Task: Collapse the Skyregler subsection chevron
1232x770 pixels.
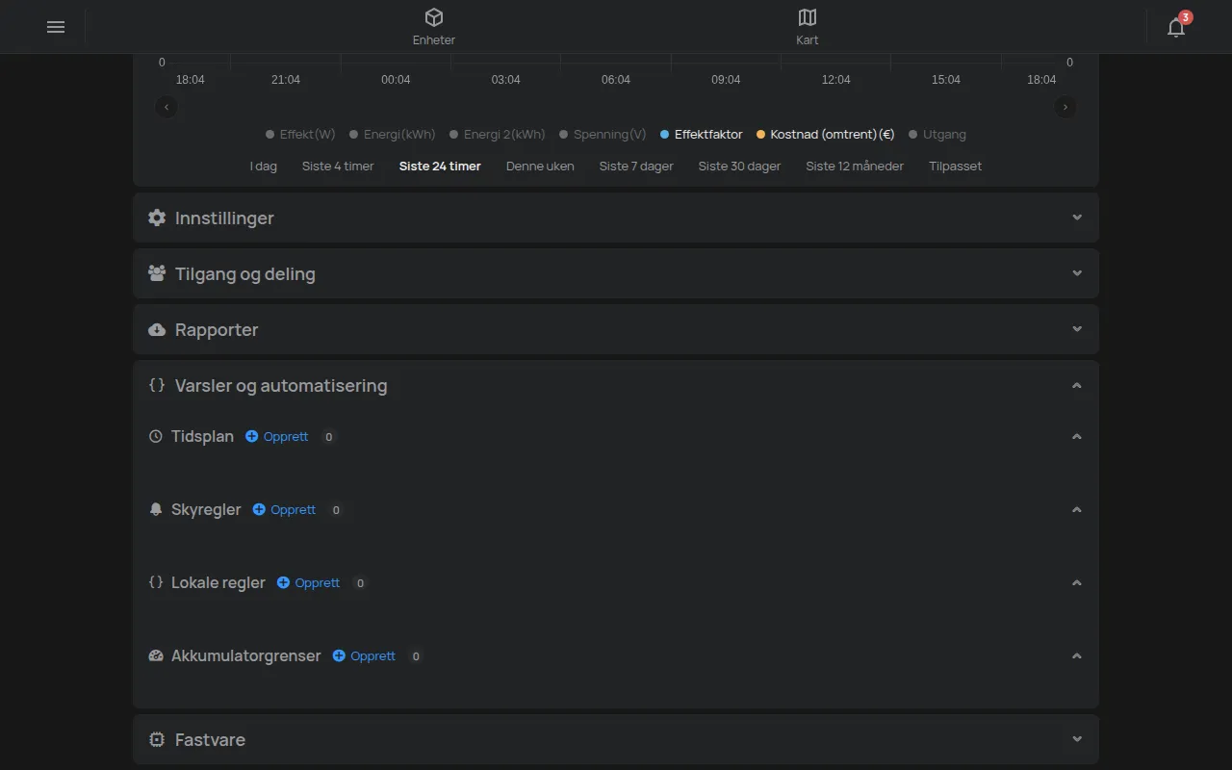Action: click(1077, 509)
